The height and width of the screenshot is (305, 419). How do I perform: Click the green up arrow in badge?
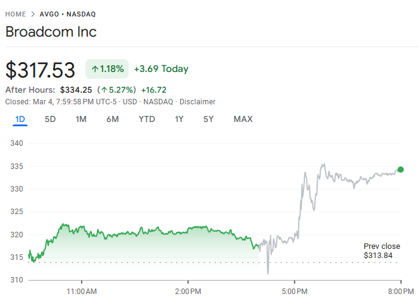tap(95, 69)
